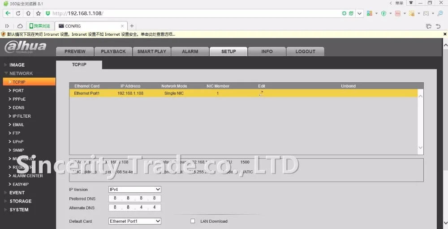Open UPnP settings in sidebar
This screenshot has height=229, width=448.
coord(18,142)
